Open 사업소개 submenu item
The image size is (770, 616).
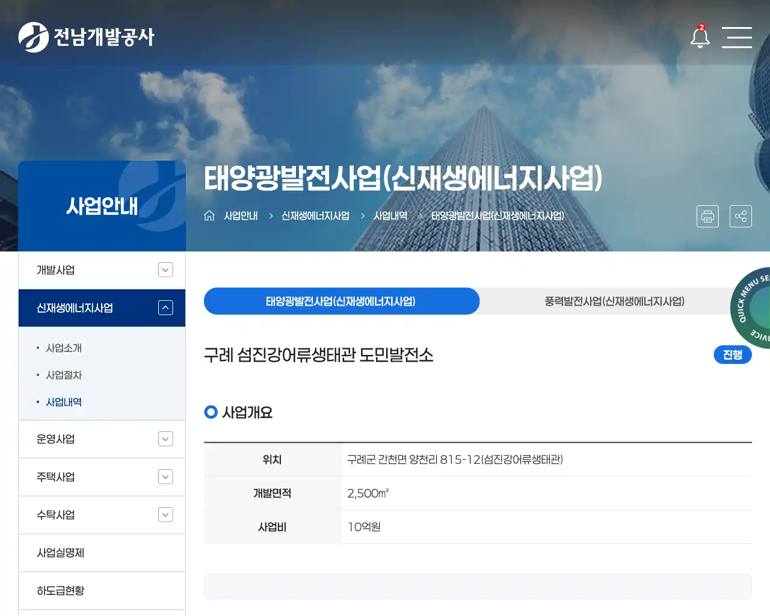[x=64, y=348]
